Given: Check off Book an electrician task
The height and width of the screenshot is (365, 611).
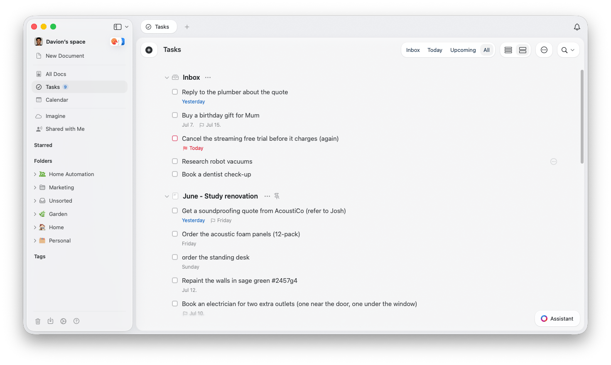Looking at the screenshot, I should [x=175, y=304].
